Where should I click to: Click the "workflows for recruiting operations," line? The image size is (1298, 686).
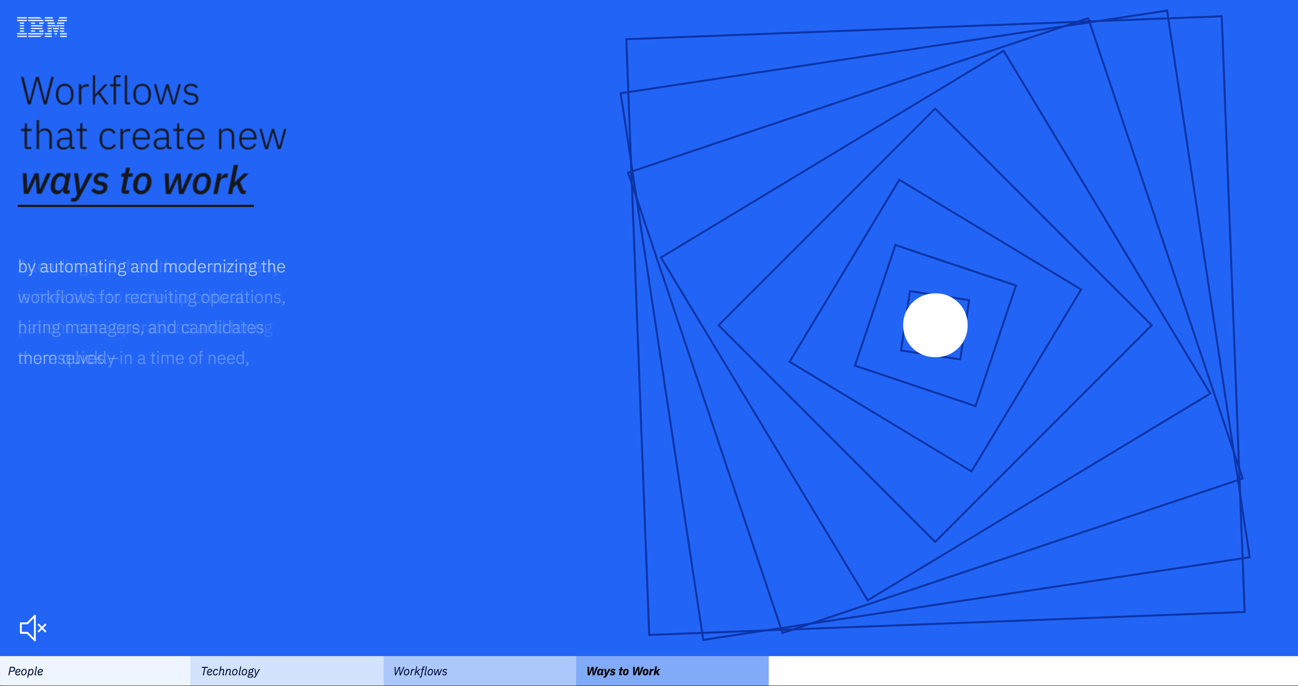(x=152, y=297)
